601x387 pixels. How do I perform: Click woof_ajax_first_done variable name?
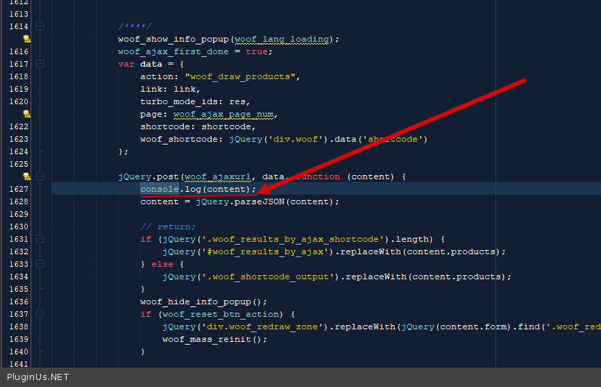tap(173, 52)
